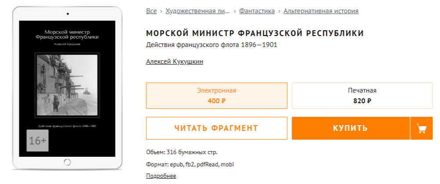The height and width of the screenshot is (184, 440).
Task: Select the Электронная 400 ₽ format option
Action: coord(216,95)
